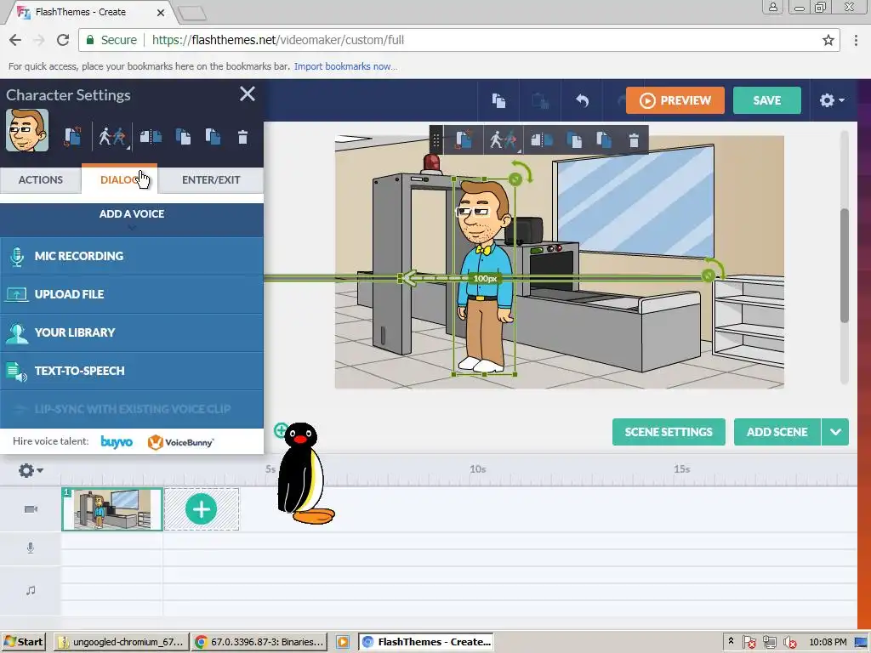Click copy icon on floating stage toolbar
This screenshot has width=871, height=653.
click(574, 140)
